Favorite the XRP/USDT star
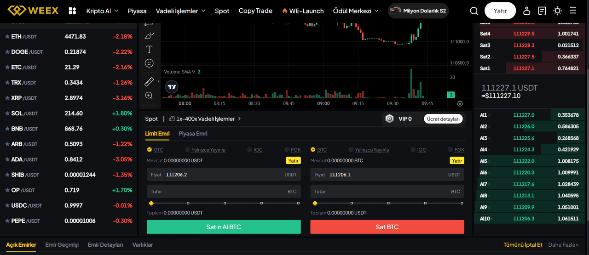The height and width of the screenshot is (255, 589). [7, 98]
